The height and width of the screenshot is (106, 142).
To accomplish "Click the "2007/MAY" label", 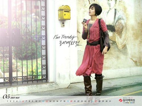I will point(15,98).
